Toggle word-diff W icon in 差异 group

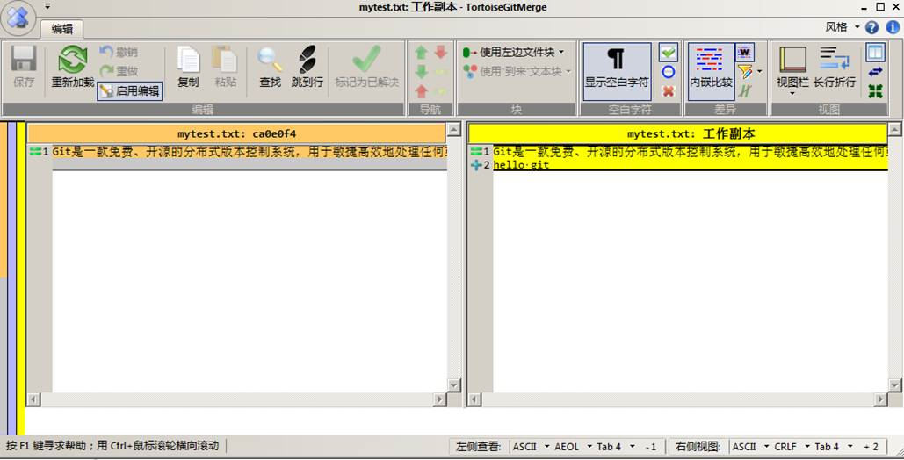[745, 53]
